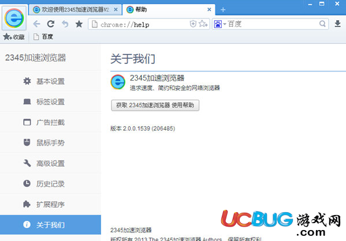Click the browser logo in about section
The height and width of the screenshot is (241, 346).
[118, 82]
